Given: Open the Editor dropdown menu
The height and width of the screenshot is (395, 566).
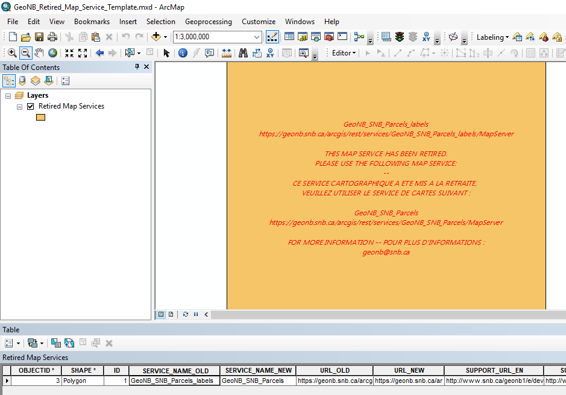Looking at the screenshot, I should [x=344, y=53].
